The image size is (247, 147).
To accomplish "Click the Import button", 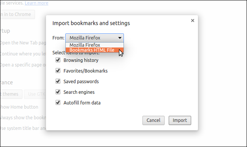I will tap(180, 120).
